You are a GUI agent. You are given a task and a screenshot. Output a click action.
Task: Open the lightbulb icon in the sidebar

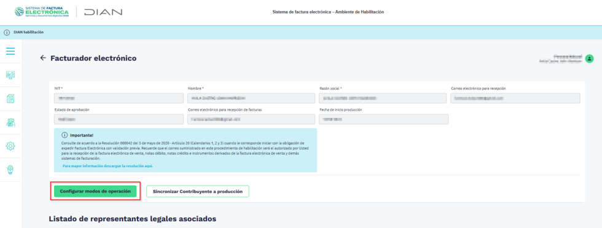[x=11, y=170]
